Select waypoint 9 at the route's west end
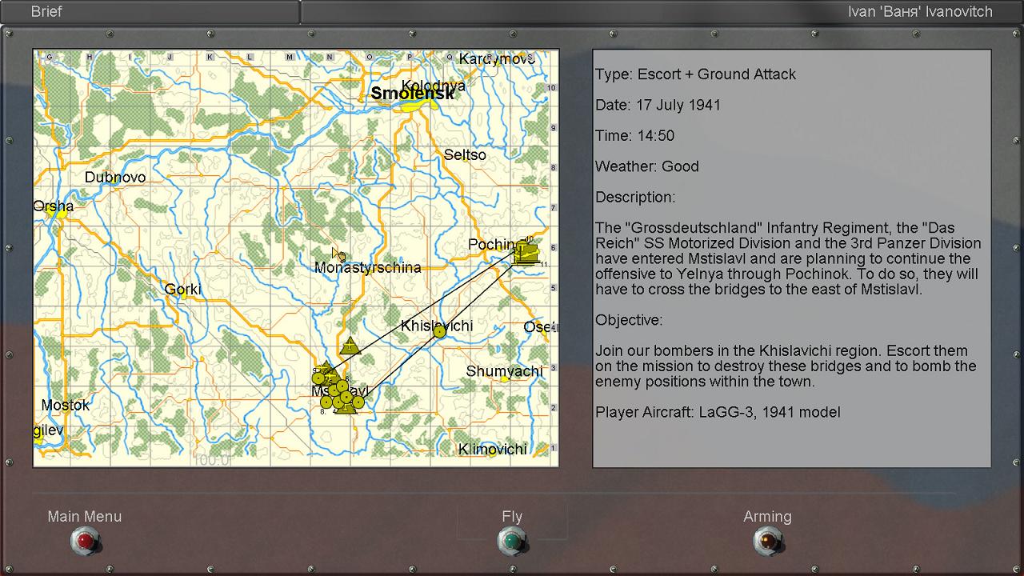The height and width of the screenshot is (576, 1024). click(318, 378)
